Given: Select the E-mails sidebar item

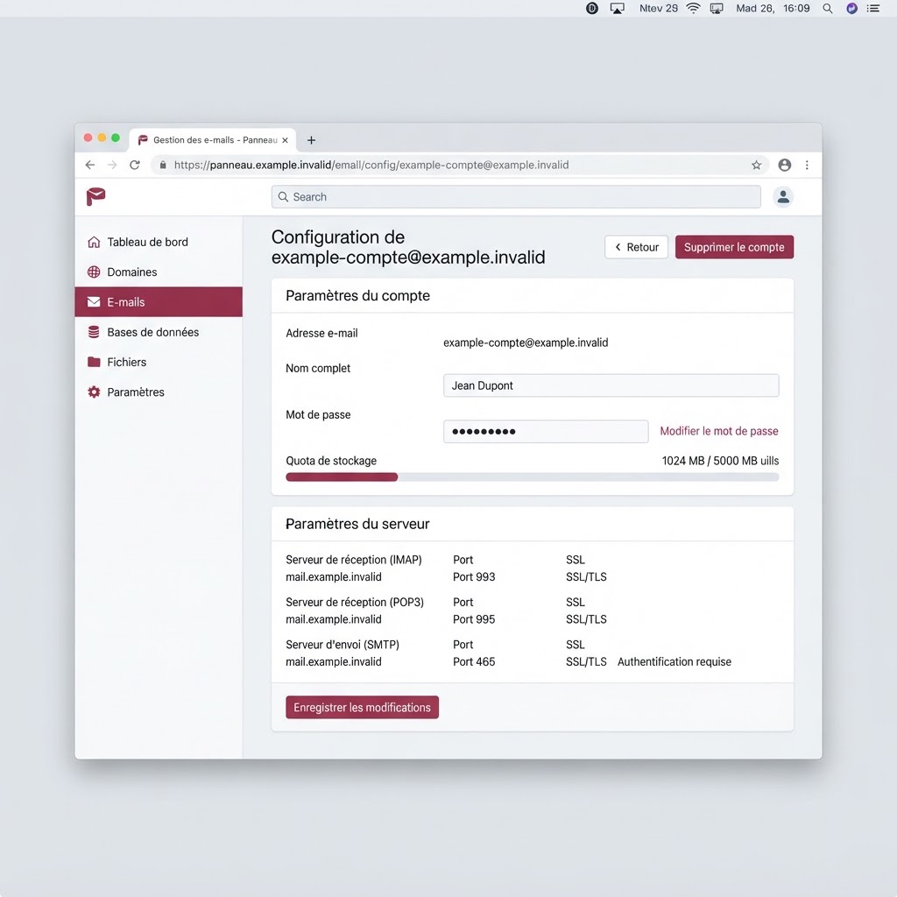Looking at the screenshot, I should coord(159,302).
